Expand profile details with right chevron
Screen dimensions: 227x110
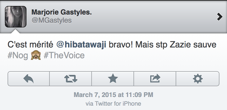219,17
